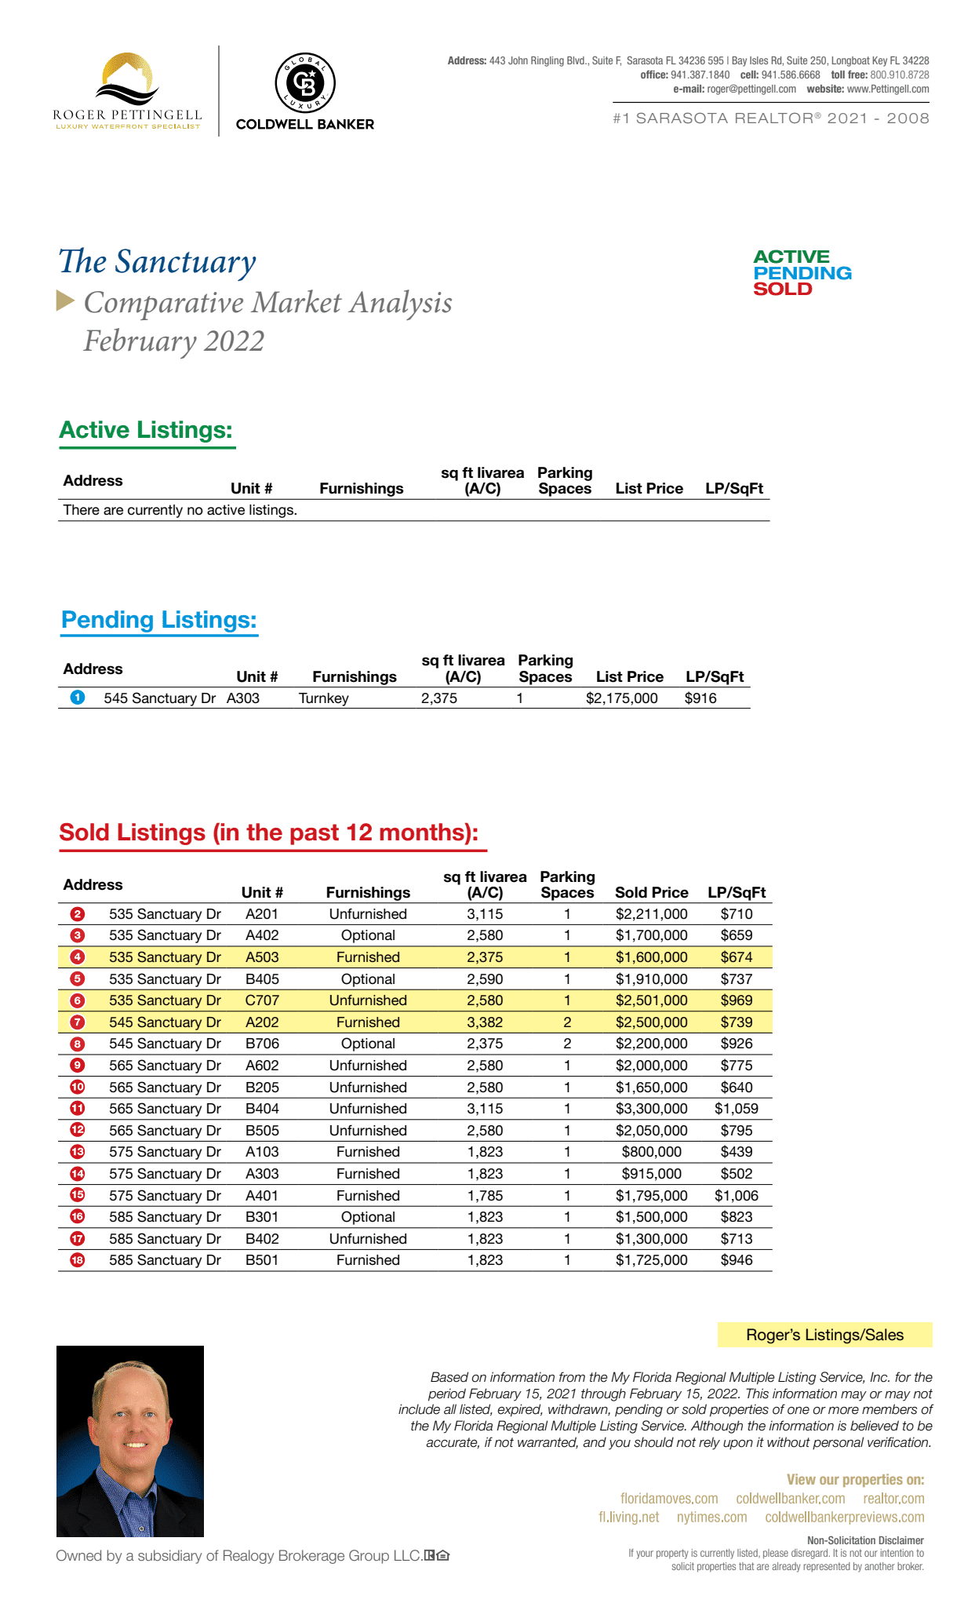Click red marker 15 for unit A401
The image size is (975, 1607).
tap(77, 1195)
